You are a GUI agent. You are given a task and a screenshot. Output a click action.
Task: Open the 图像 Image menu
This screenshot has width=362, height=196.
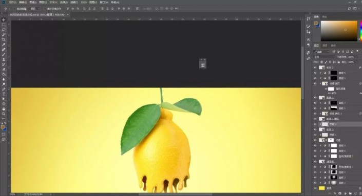(x=33, y=2)
